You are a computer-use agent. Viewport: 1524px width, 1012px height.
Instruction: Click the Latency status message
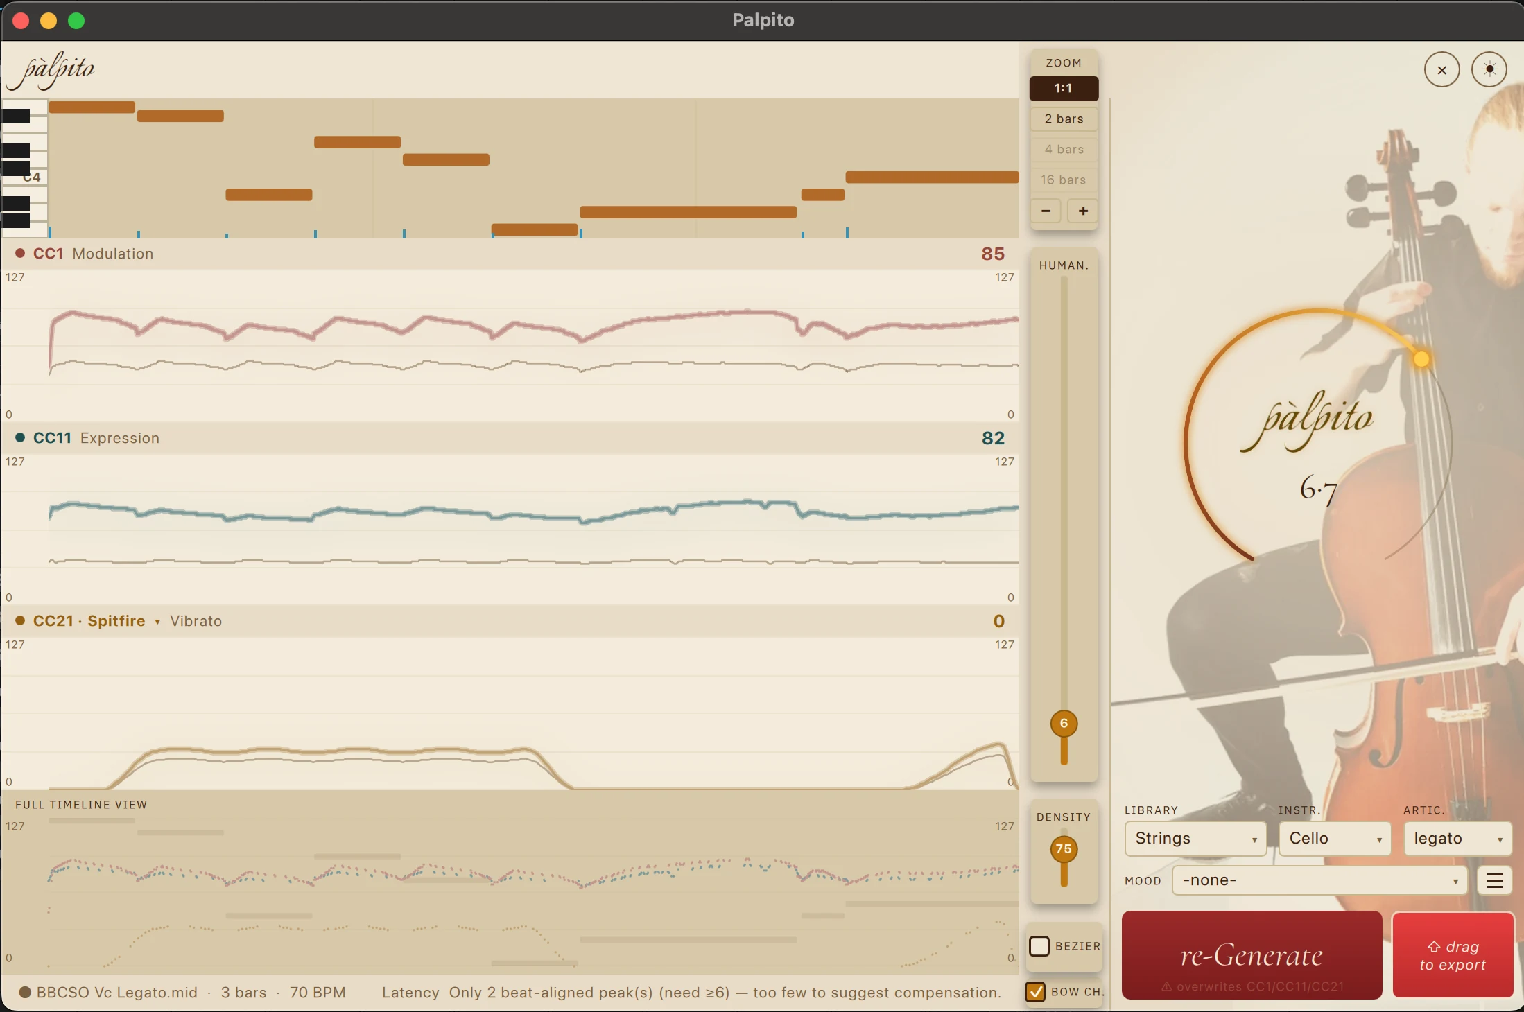point(691,993)
